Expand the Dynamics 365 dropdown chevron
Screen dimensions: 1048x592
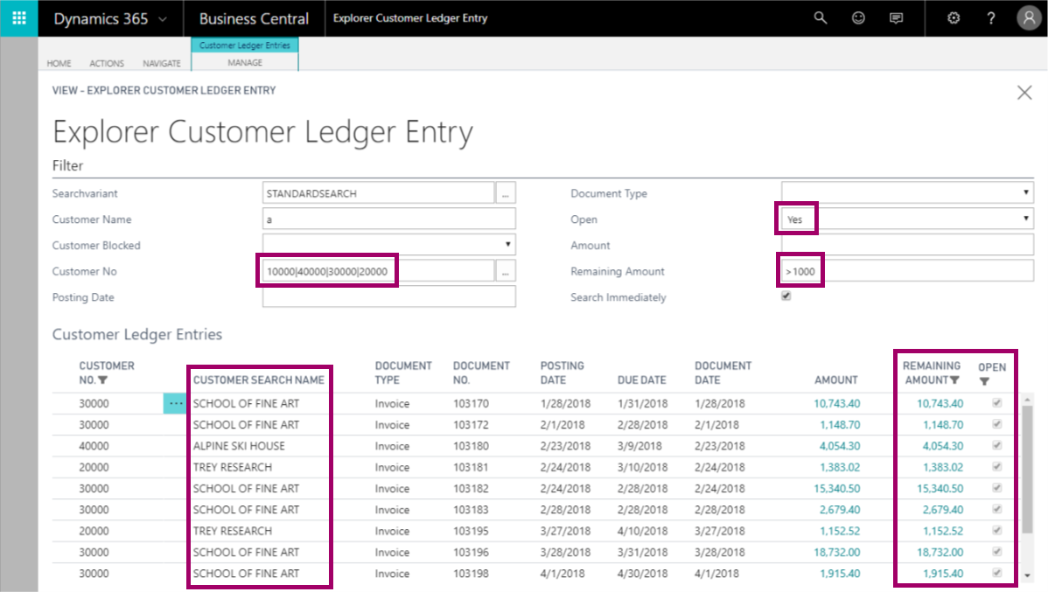pos(163,19)
